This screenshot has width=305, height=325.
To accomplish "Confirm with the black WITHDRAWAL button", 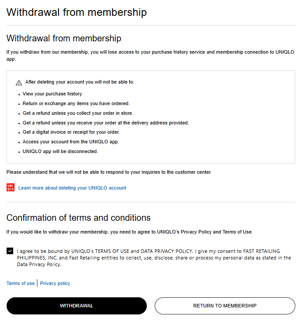I will [76, 306].
